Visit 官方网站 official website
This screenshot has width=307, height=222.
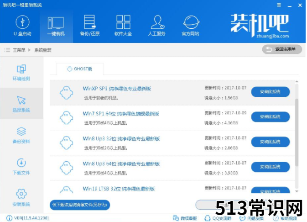[x=191, y=26]
